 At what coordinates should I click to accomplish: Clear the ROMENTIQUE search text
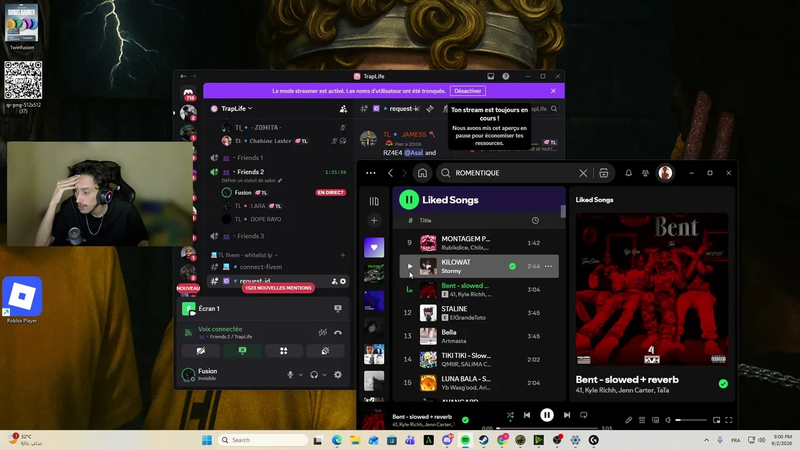click(583, 173)
